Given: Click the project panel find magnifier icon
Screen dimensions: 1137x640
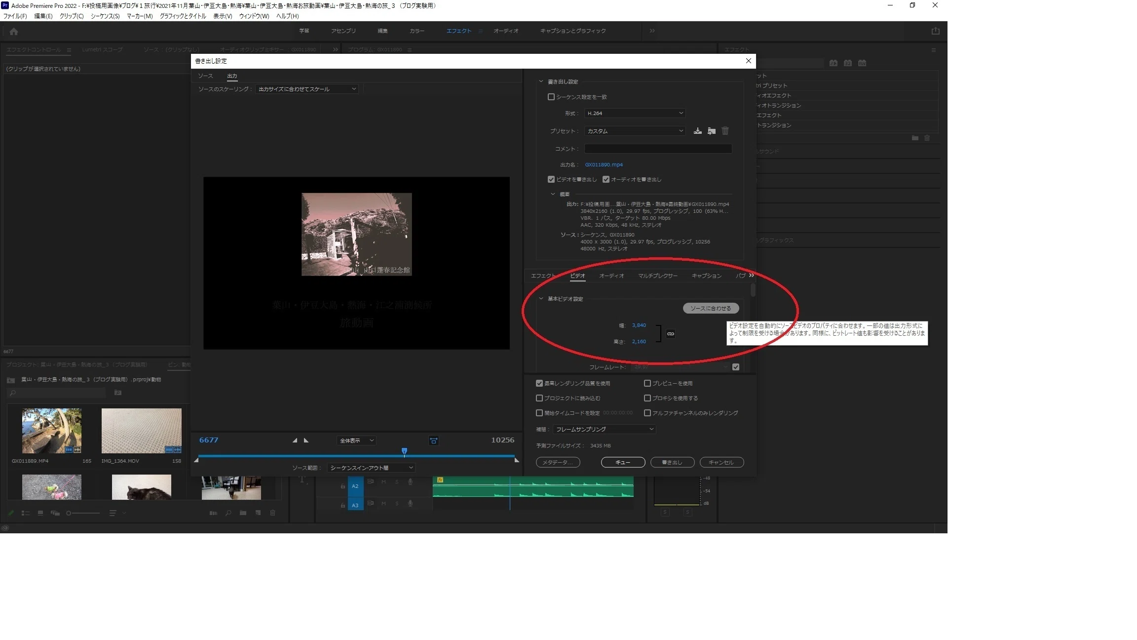Looking at the screenshot, I should point(228,513).
